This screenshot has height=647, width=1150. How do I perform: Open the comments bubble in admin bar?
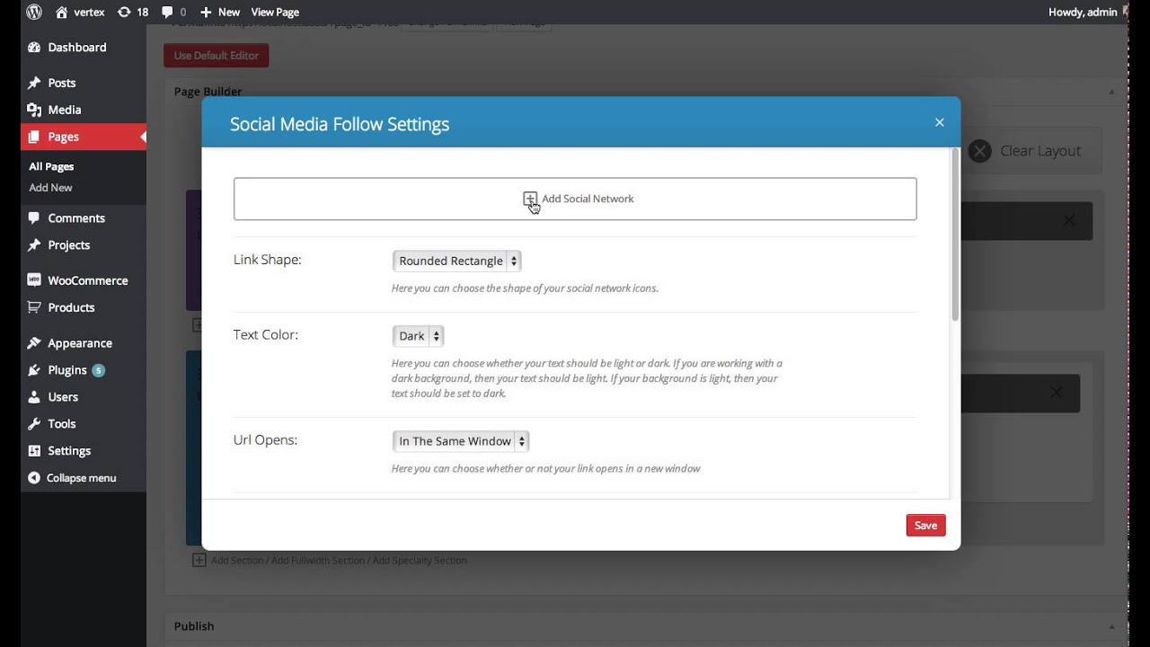tap(174, 12)
